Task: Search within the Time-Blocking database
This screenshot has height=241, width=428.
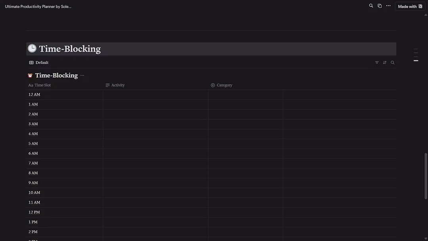Action: click(x=392, y=63)
